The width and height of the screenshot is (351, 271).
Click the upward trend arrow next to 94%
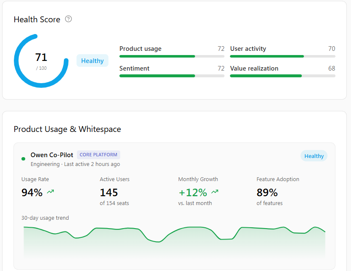coord(50,192)
